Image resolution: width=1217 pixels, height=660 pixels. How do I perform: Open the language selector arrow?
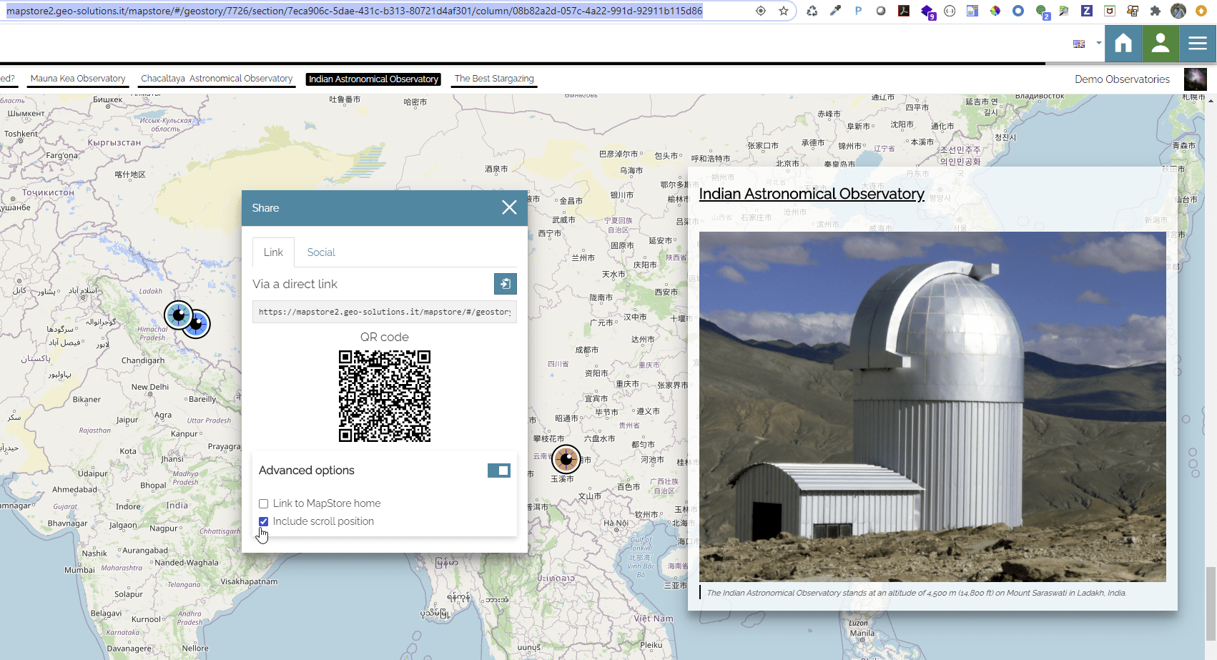[1098, 43]
